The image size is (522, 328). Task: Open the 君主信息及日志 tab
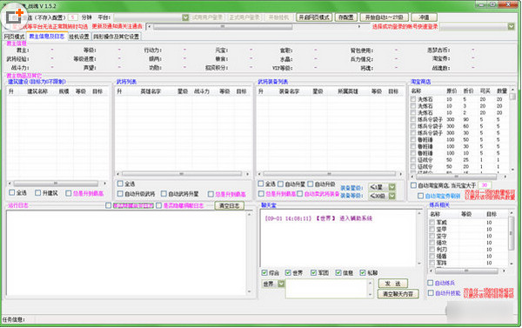[x=47, y=37]
